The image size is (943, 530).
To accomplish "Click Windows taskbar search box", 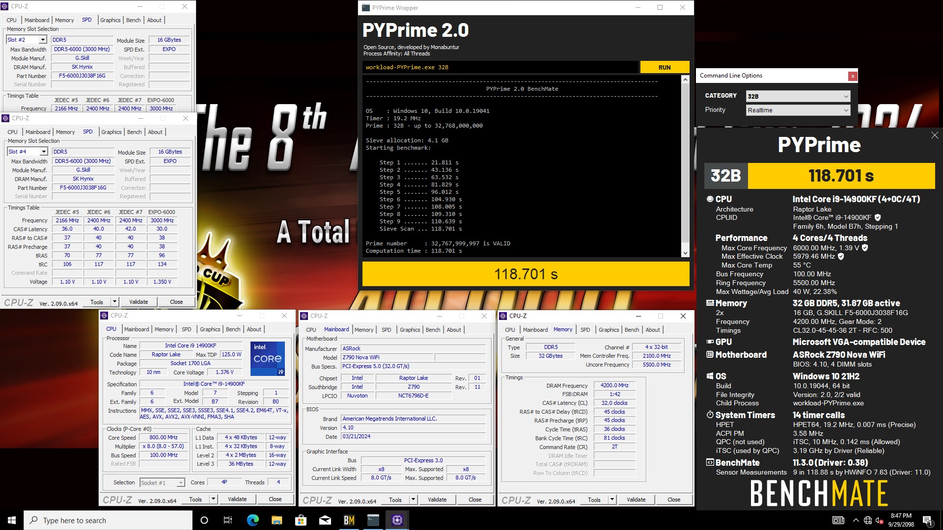I will [x=108, y=520].
